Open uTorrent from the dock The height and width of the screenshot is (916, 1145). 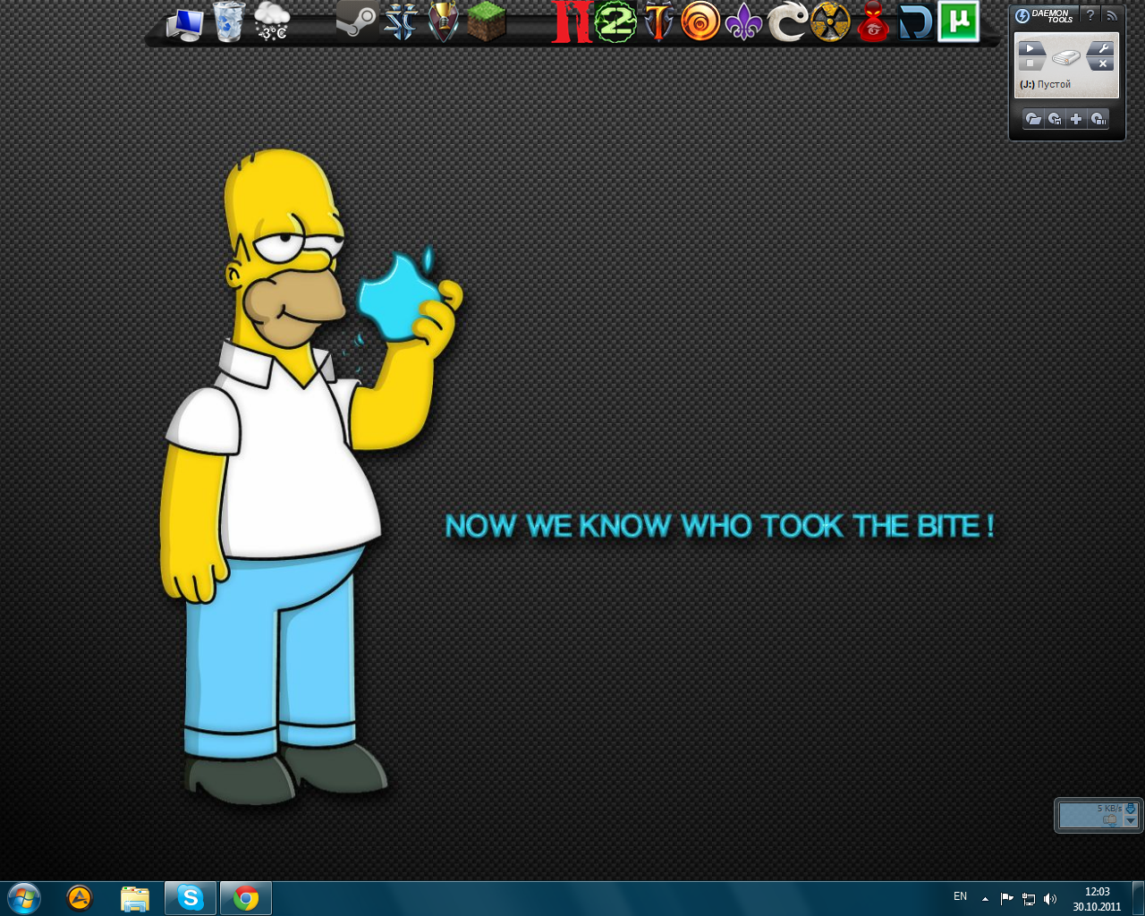tap(959, 22)
